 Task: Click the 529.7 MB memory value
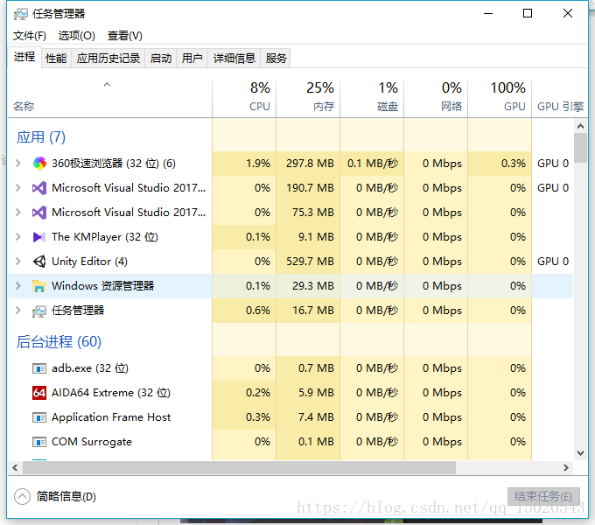(x=310, y=262)
